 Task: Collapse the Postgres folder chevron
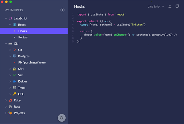[x=10, y=56]
